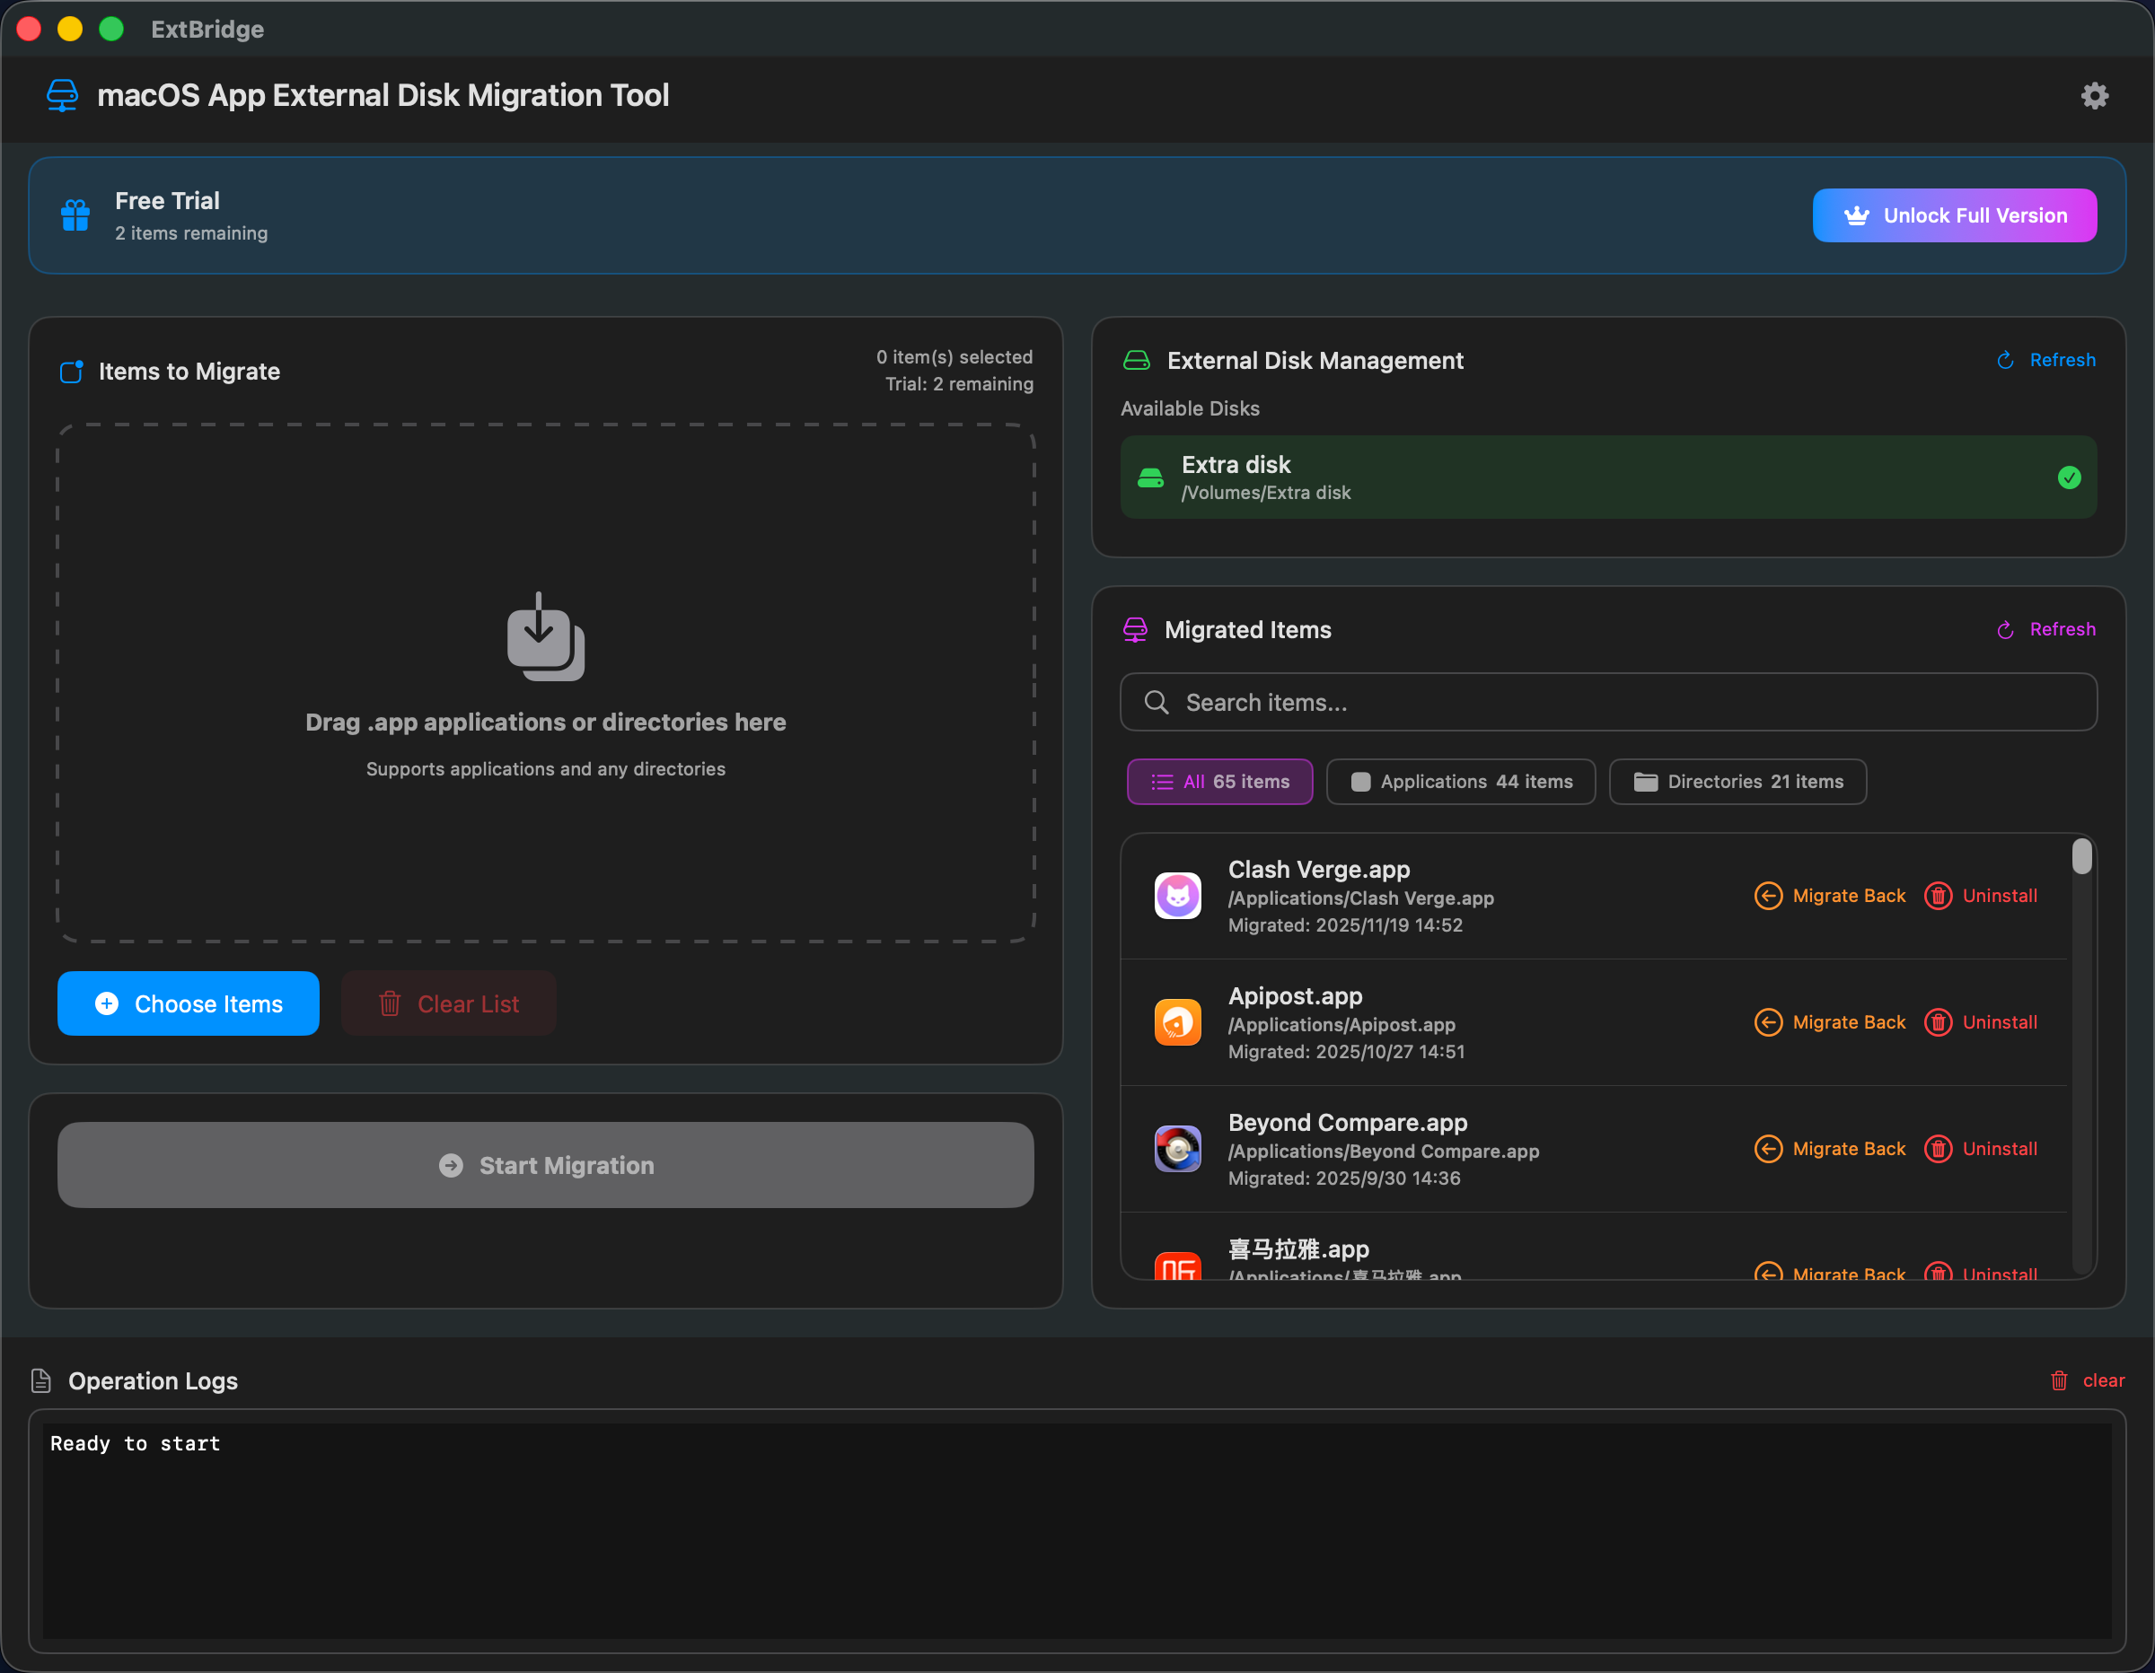The image size is (2155, 1673).
Task: Click the External Disk Management drive icon
Action: coord(1136,360)
